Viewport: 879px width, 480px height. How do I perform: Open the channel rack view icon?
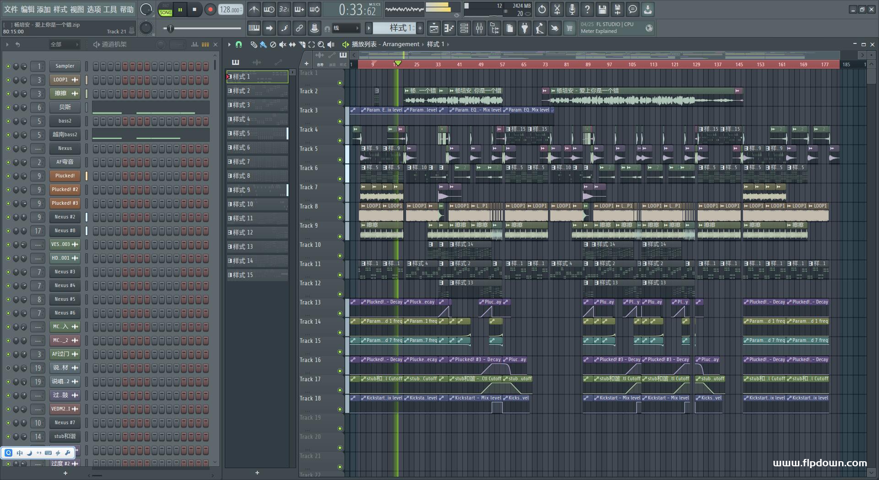(464, 28)
